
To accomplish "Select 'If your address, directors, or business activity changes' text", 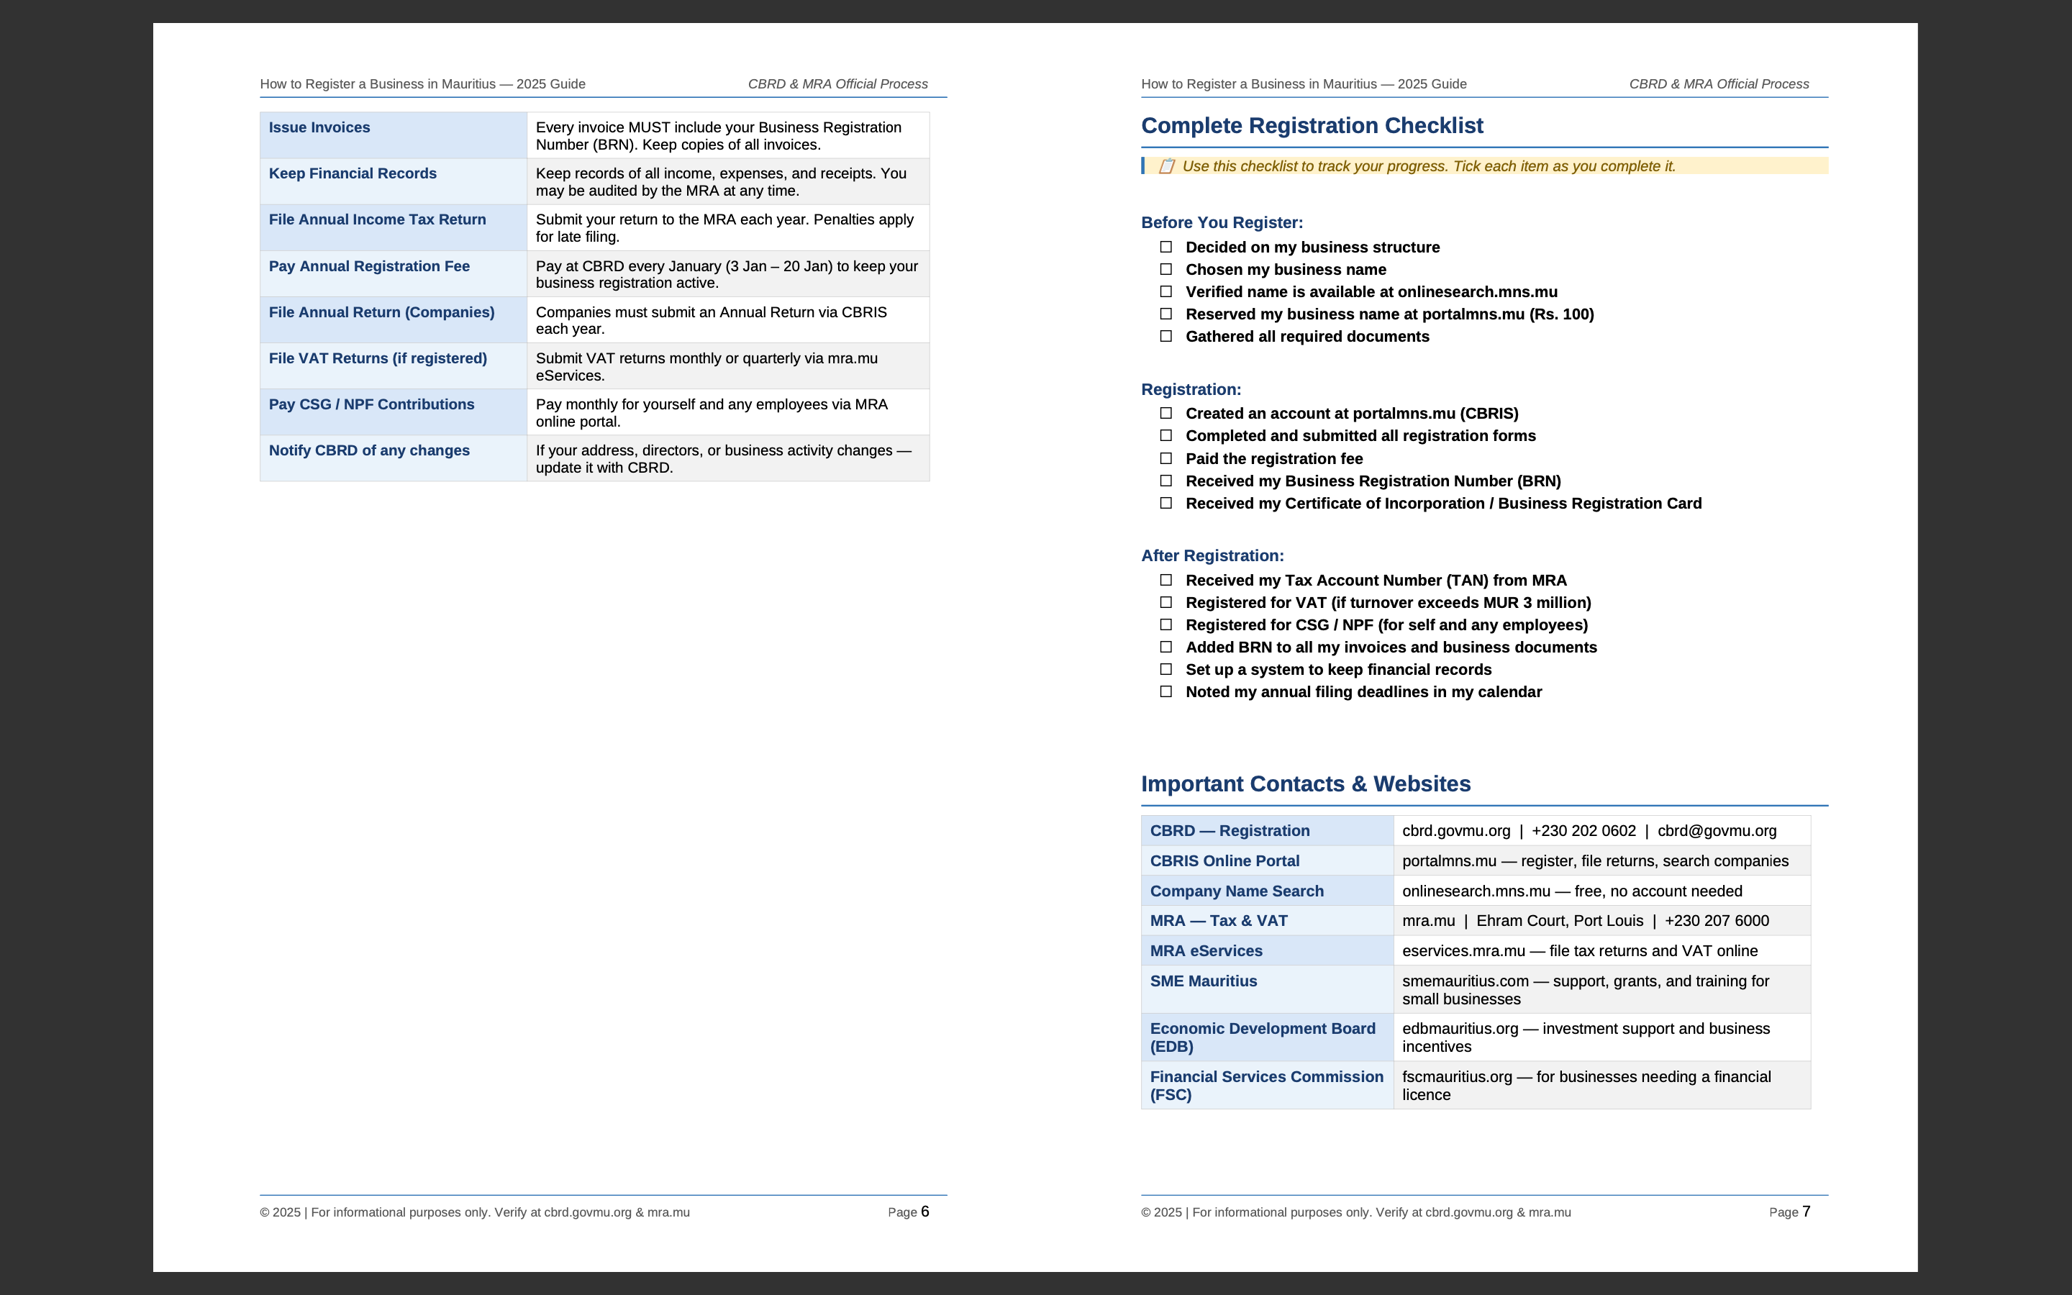I will (724, 459).
